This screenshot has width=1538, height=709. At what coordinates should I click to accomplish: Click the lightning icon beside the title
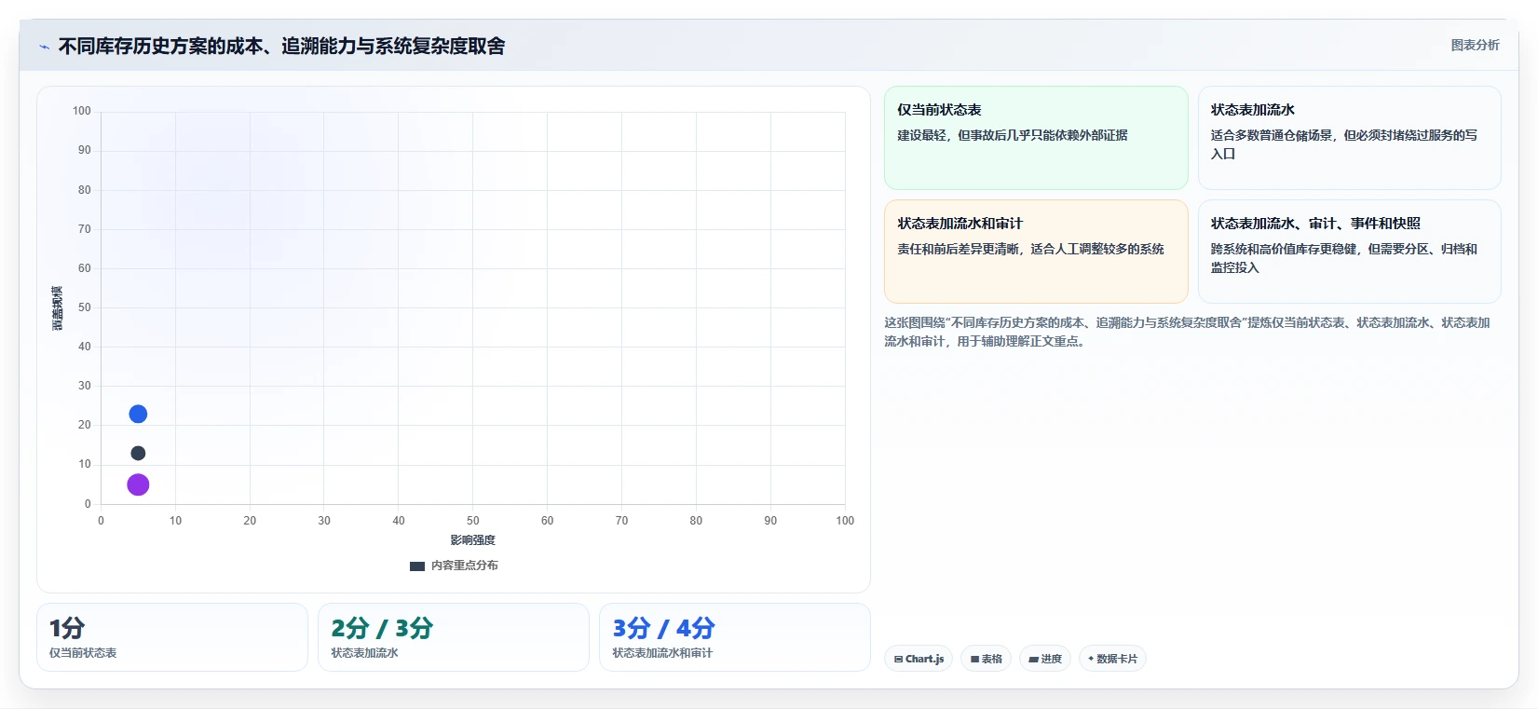(44, 47)
